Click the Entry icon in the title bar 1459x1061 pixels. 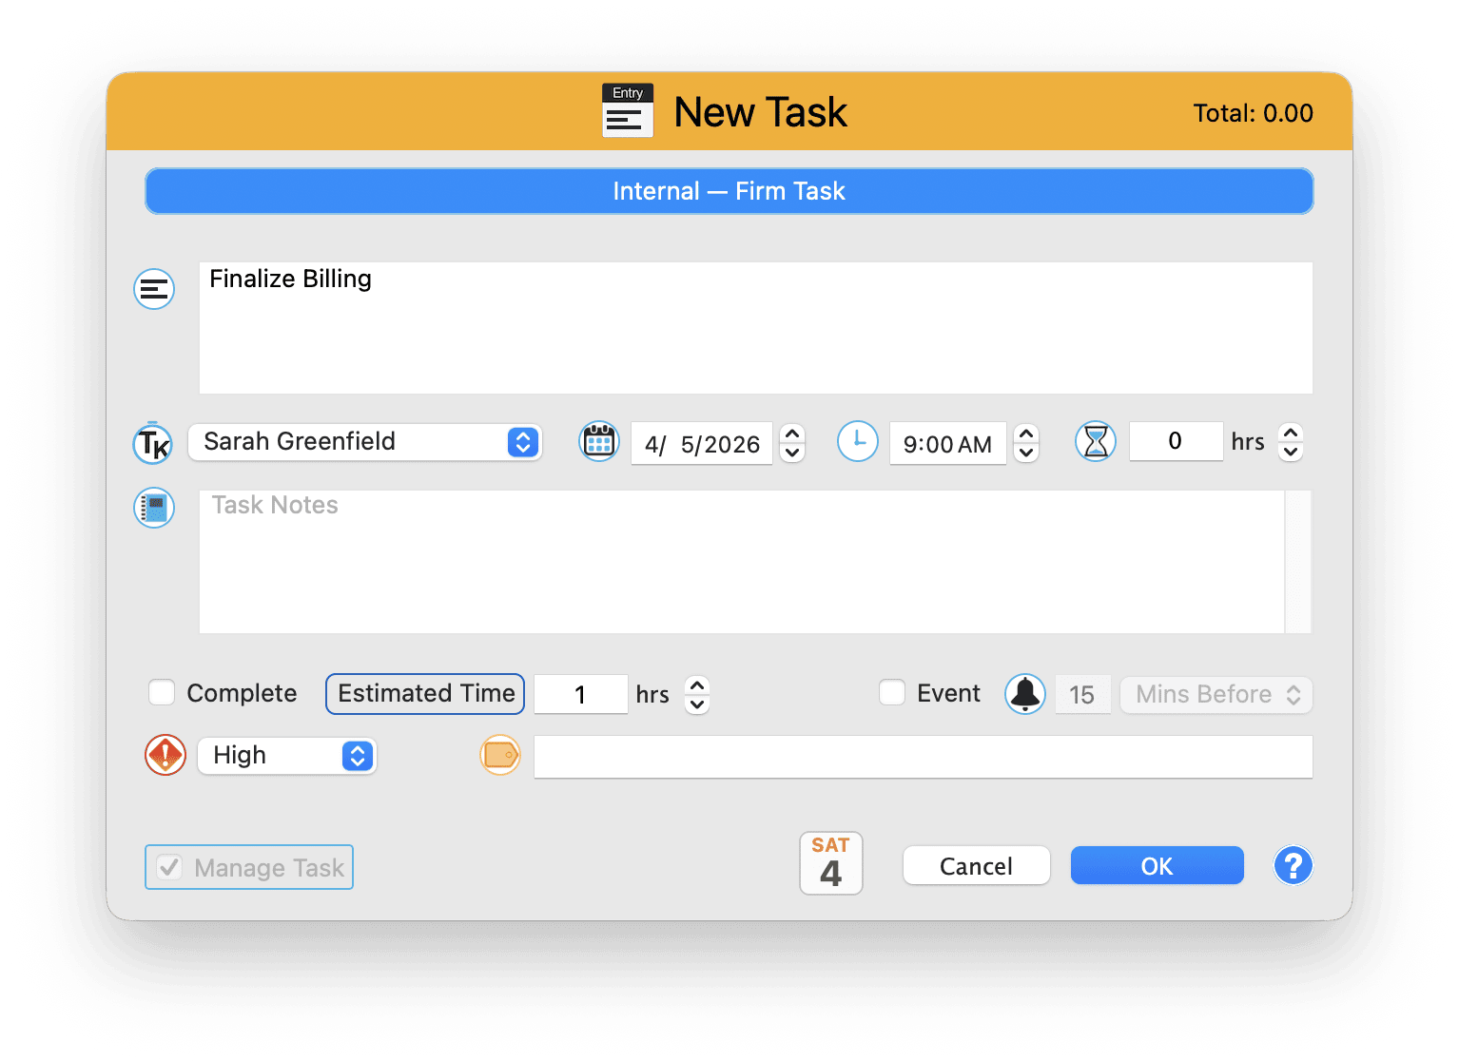pyautogui.click(x=627, y=110)
